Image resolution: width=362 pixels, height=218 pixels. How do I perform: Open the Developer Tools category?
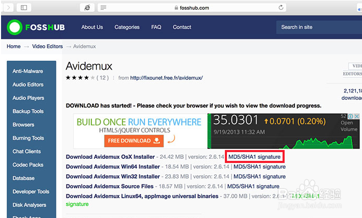pos(31,192)
